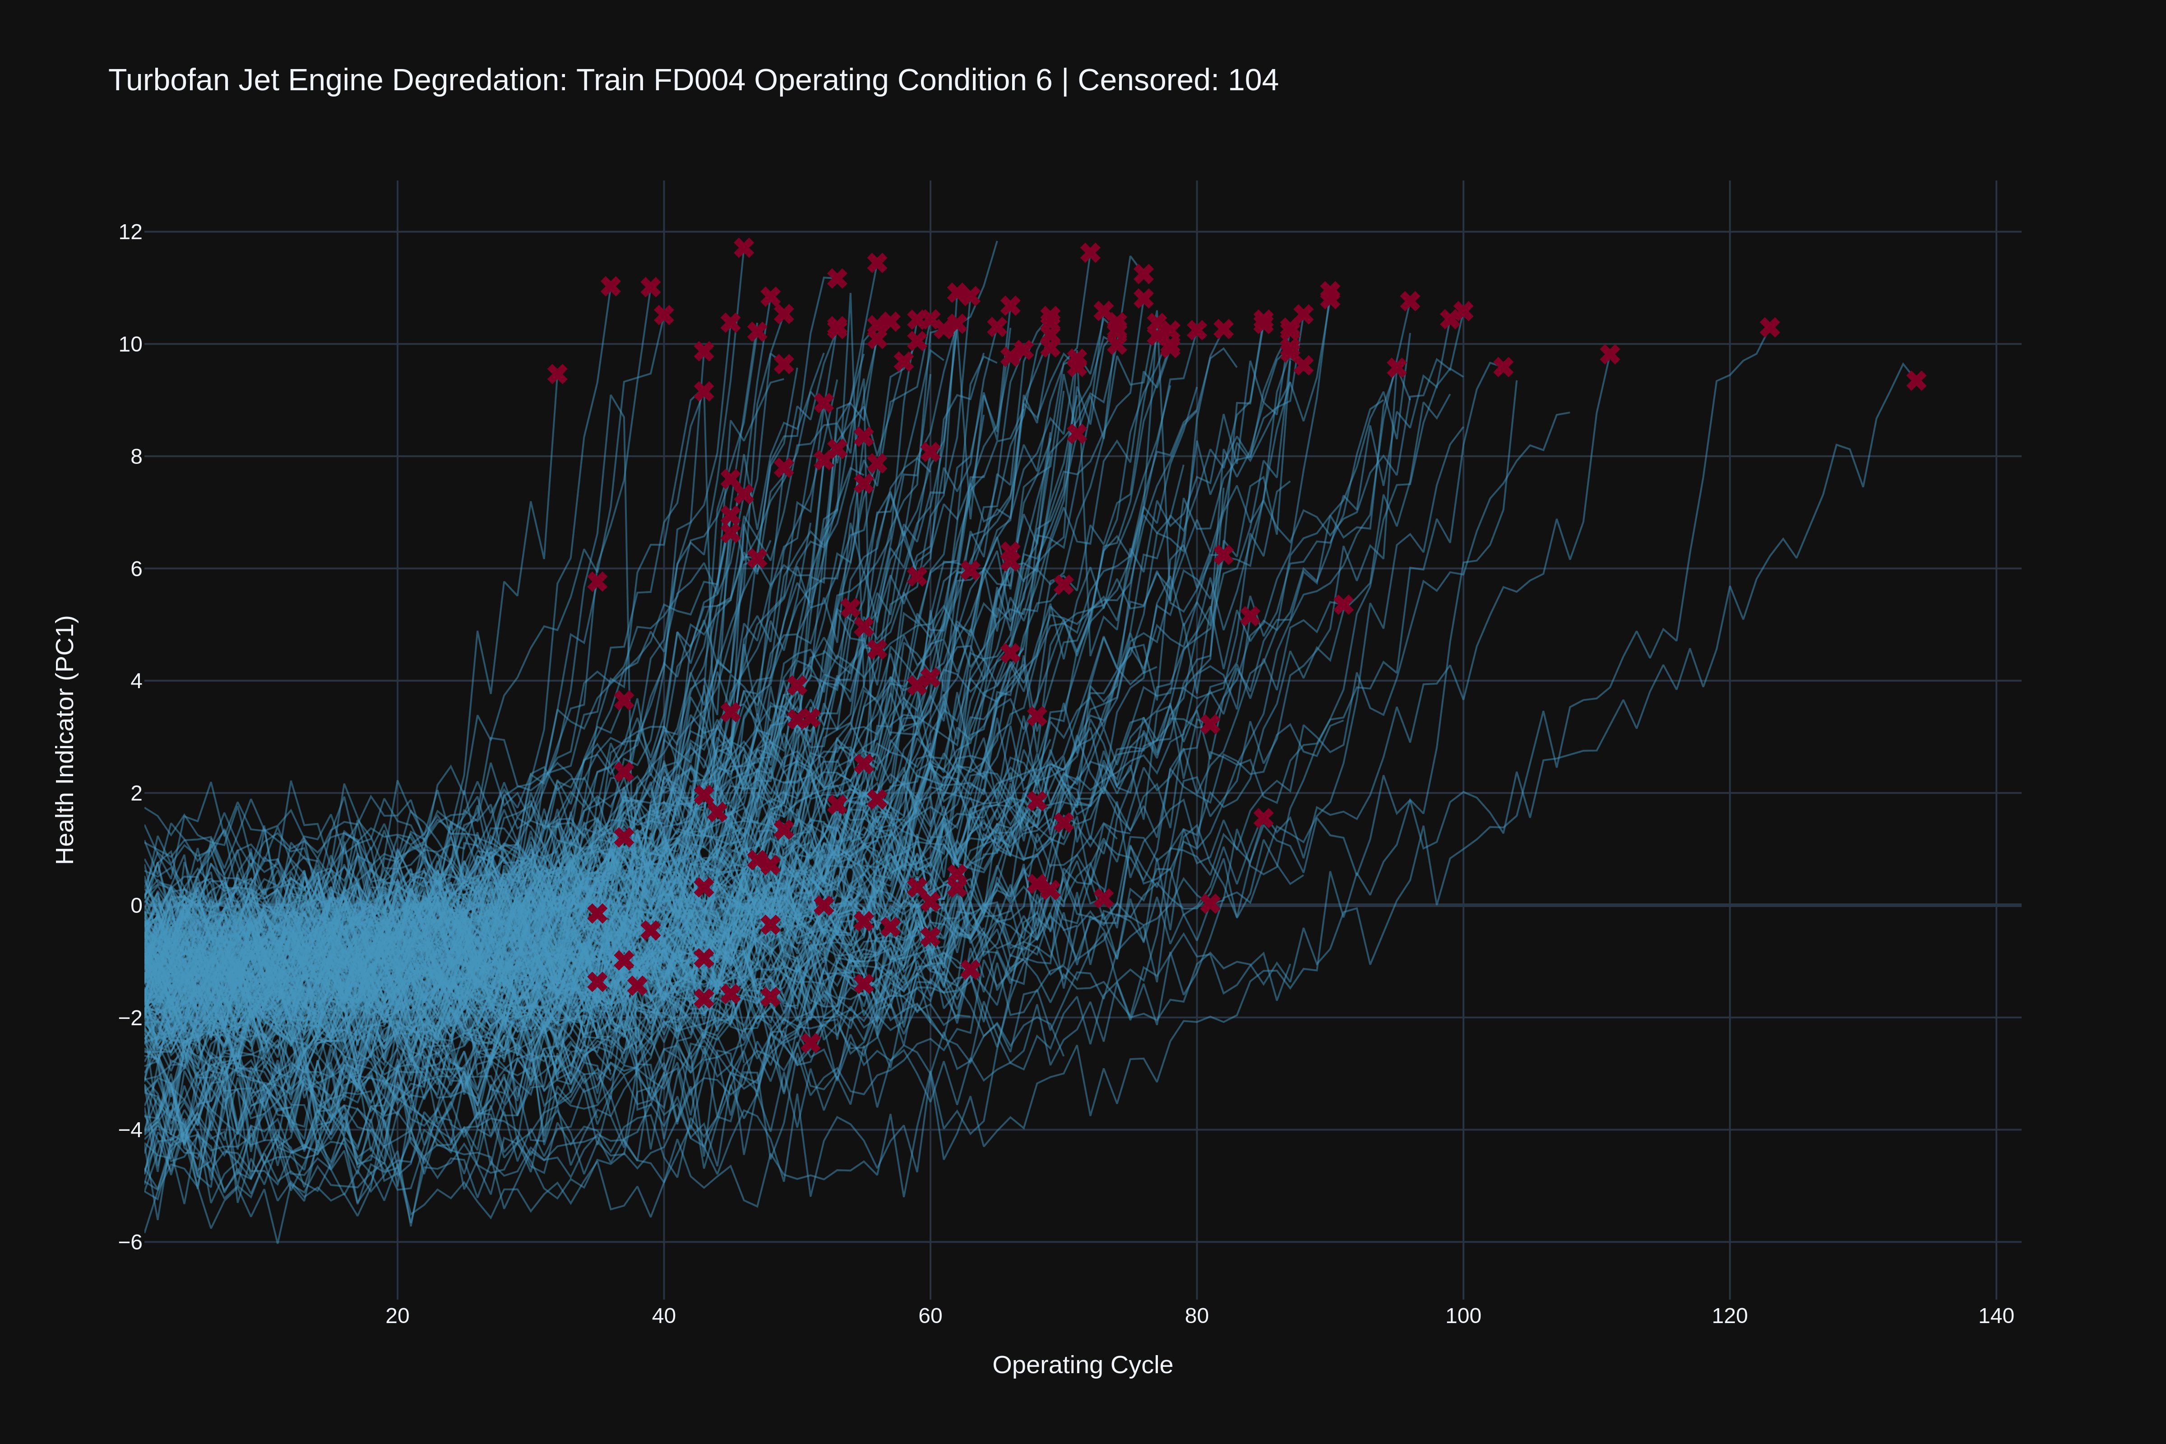Select the highest red X marker near cycle 46
Screen dimensions: 2166x1444
click(x=744, y=248)
